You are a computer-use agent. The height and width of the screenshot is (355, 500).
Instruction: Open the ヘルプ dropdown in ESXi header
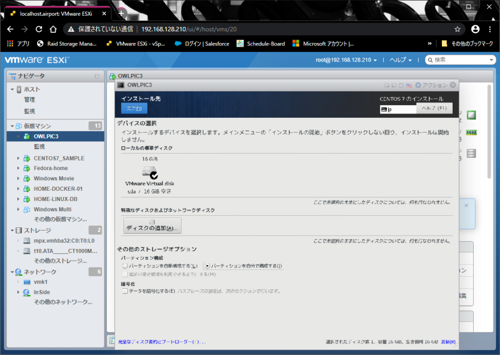click(400, 60)
